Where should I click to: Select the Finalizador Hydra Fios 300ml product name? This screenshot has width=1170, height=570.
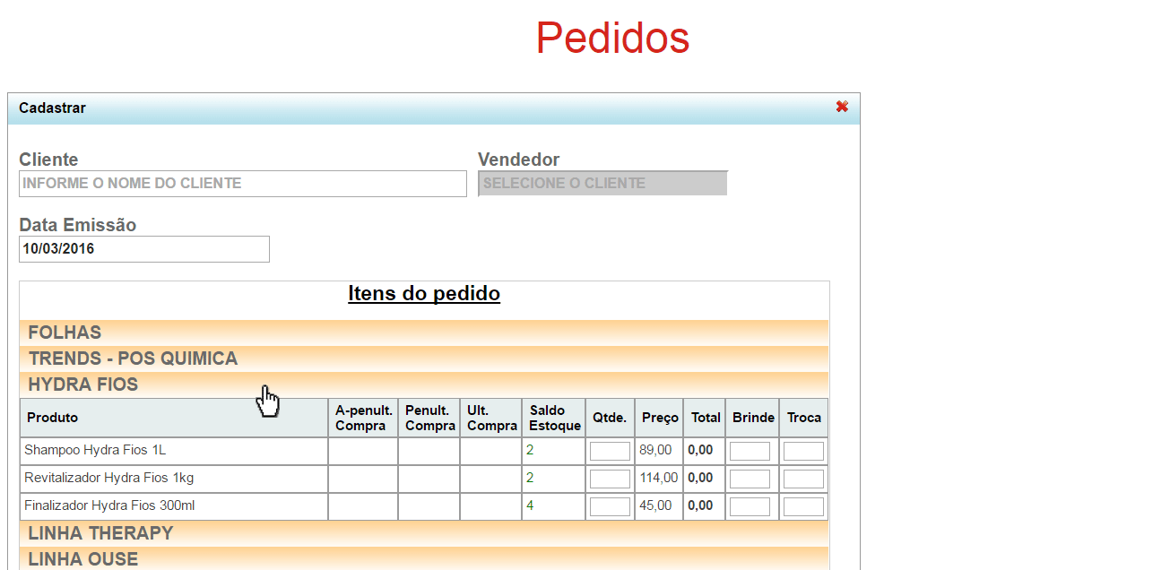tap(109, 505)
